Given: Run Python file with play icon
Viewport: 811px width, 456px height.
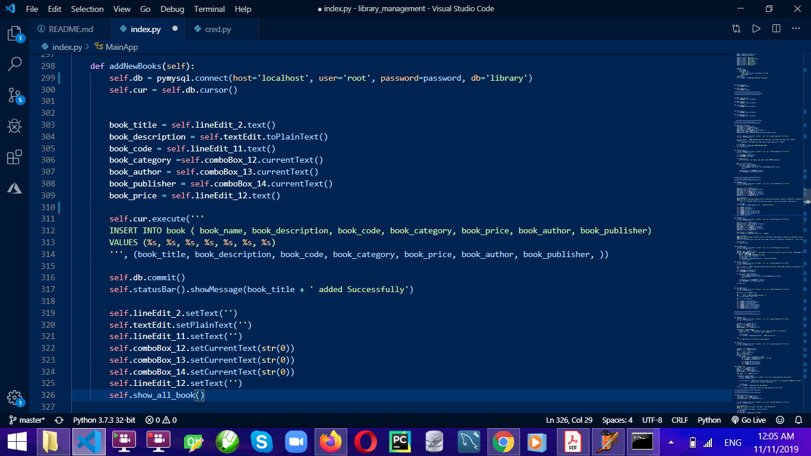Looking at the screenshot, I should [x=756, y=28].
